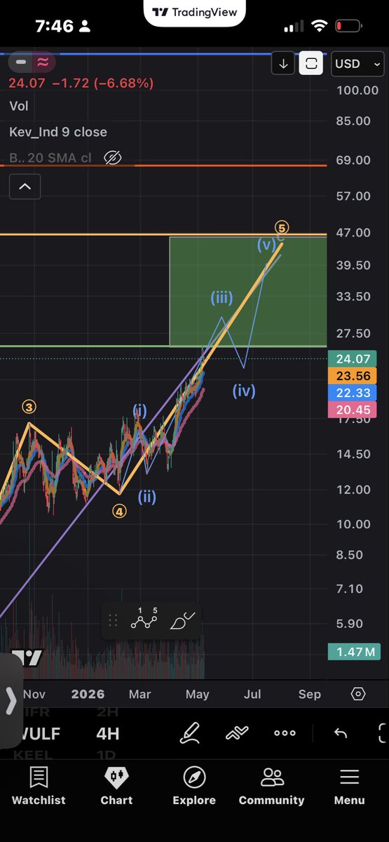Tap the 47.00 price axis label
Screen dimensions: 389x842
tap(353, 232)
